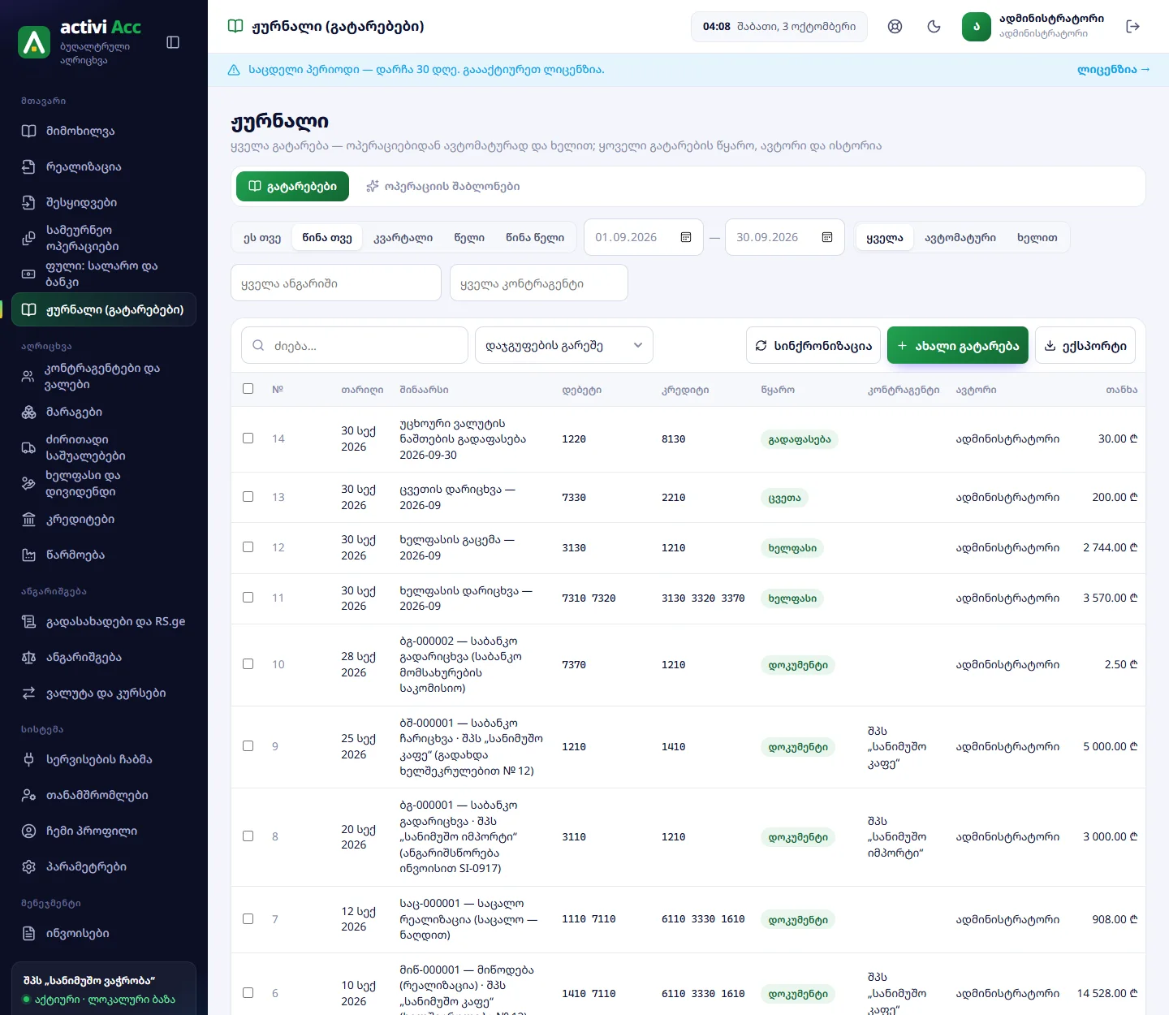
Task: Expand the დაჯგუფების გარეშე grouping dropdown
Action: [564, 345]
